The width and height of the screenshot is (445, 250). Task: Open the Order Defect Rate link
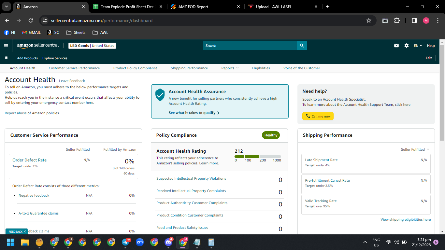(x=29, y=160)
